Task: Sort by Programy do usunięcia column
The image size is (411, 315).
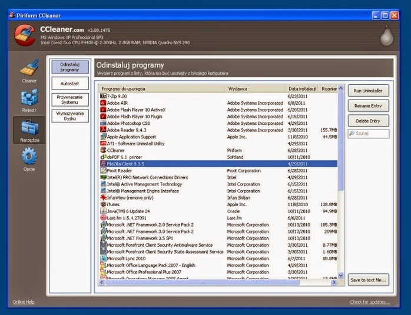Action: click(162, 89)
